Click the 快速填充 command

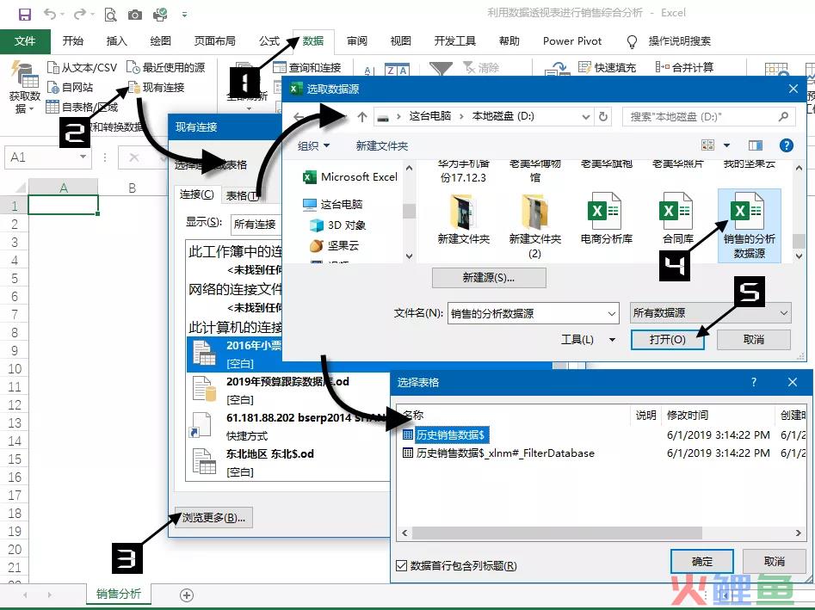point(607,68)
